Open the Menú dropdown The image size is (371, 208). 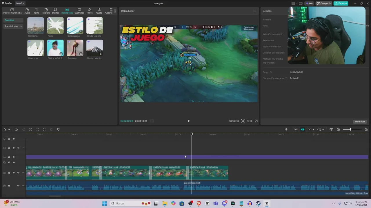(x=20, y=3)
